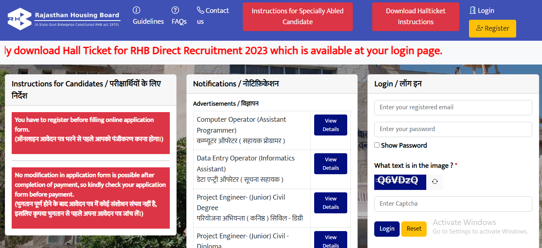
Task: Click 'Computer Operator (Assistant Programmer)' text
Action: pyautogui.click(x=242, y=125)
